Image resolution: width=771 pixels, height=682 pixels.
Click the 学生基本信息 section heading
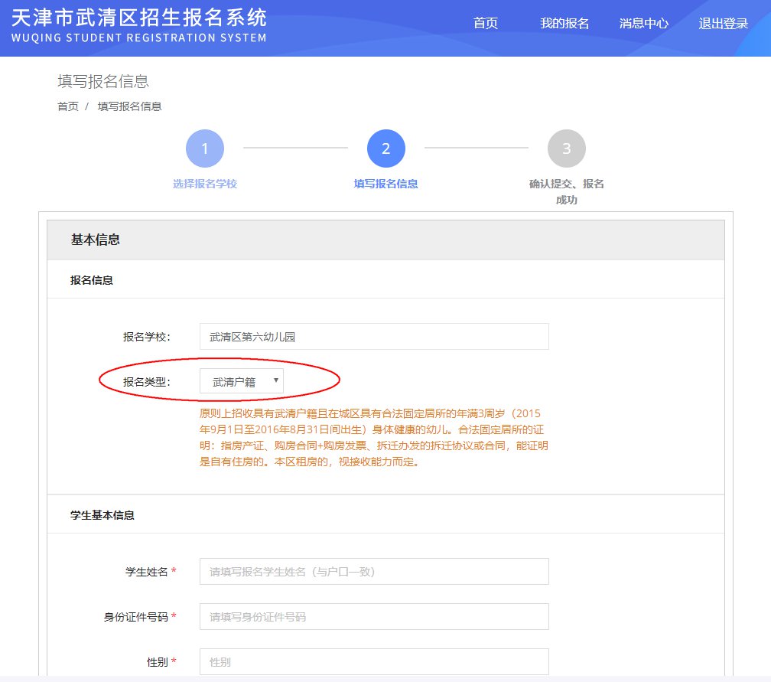[x=102, y=515]
